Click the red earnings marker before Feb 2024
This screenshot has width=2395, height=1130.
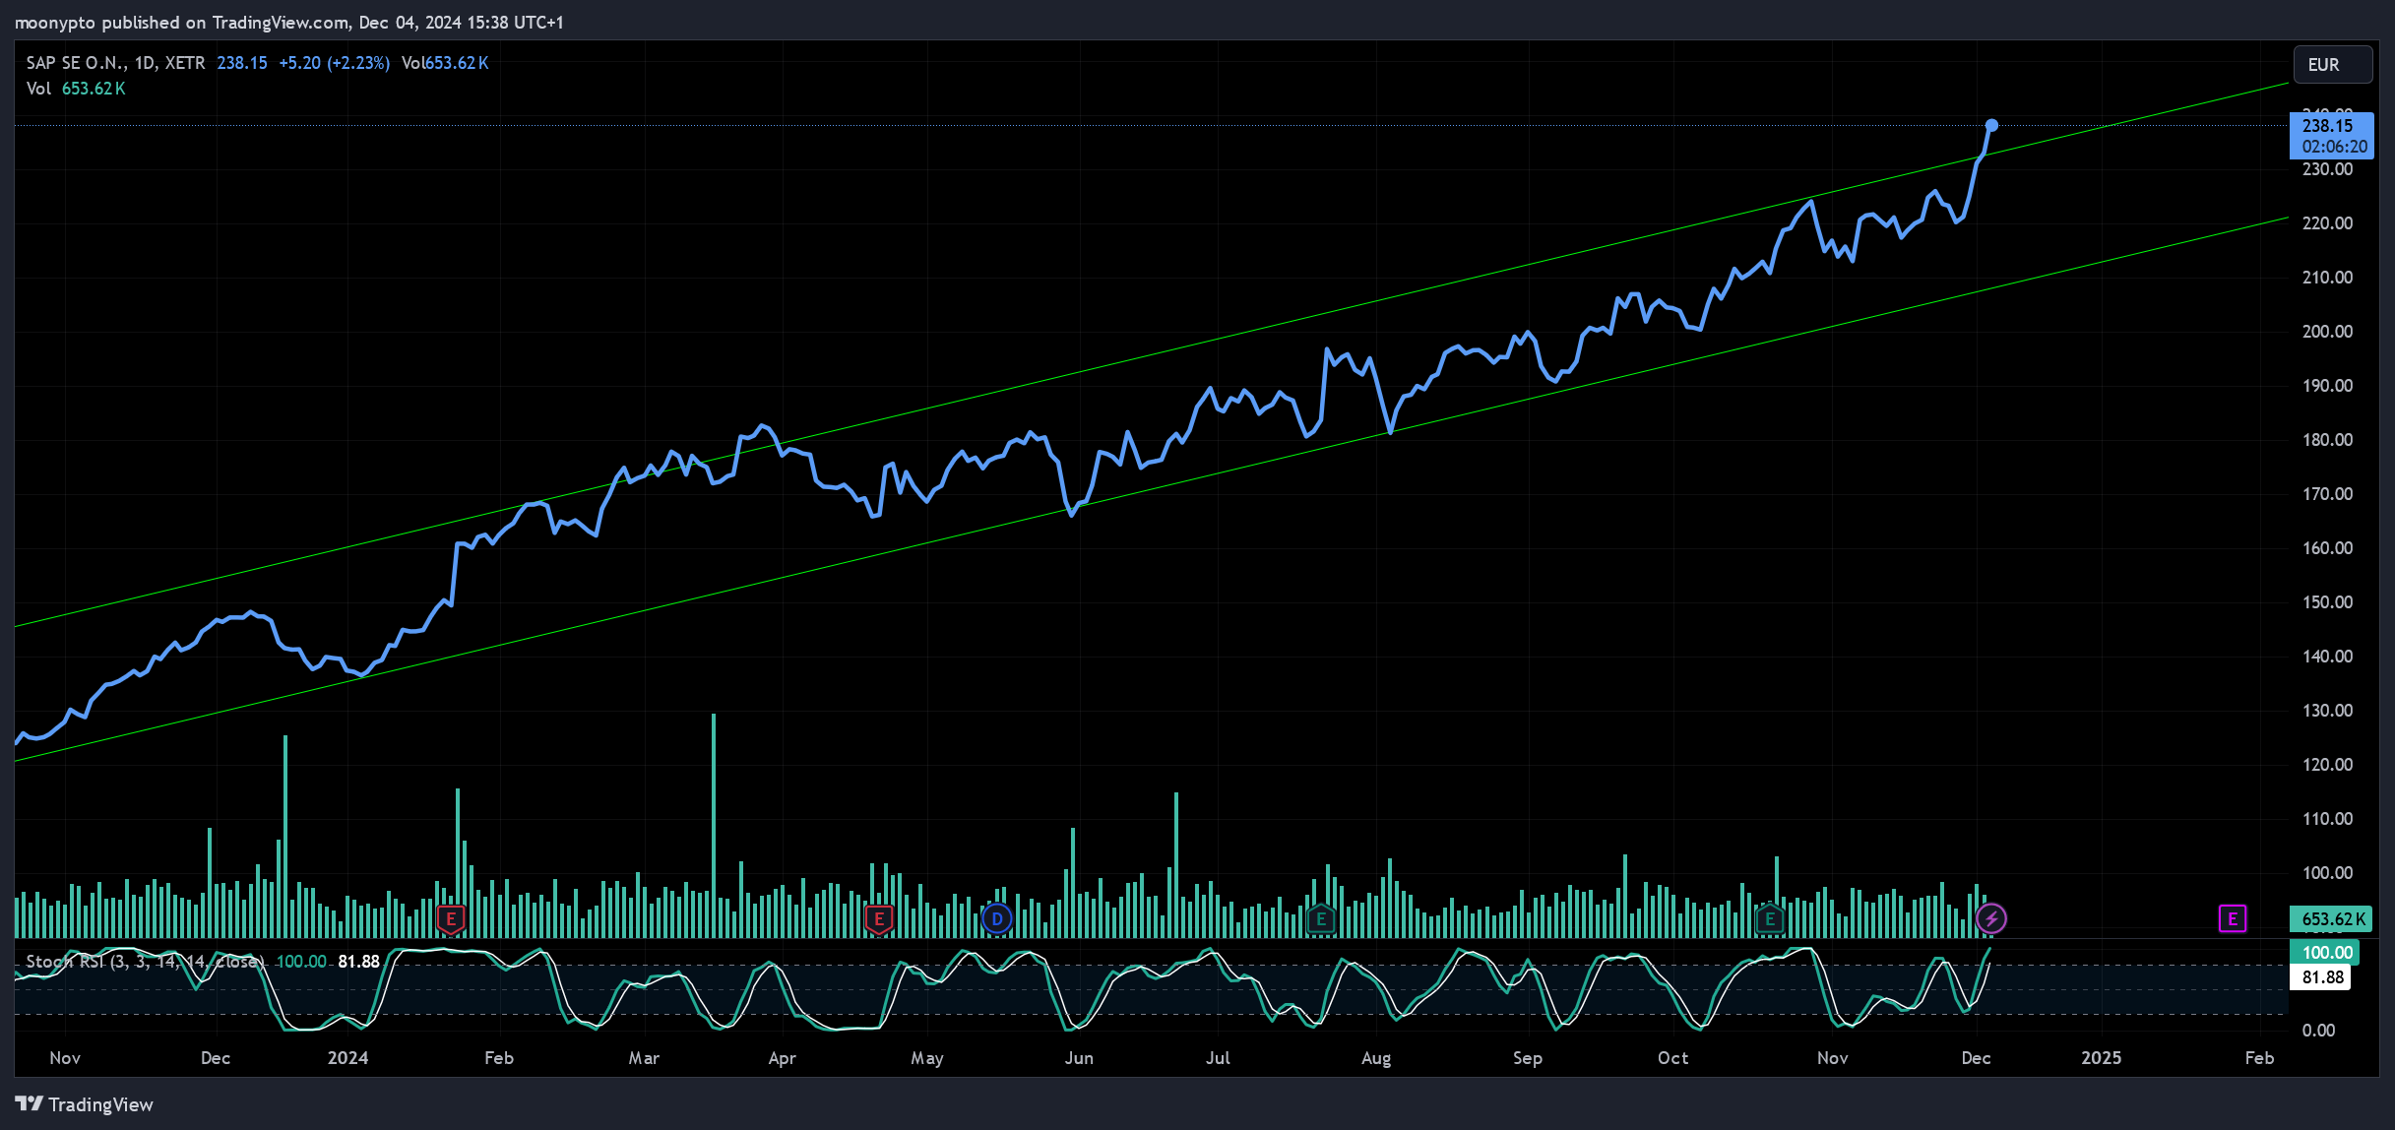[x=451, y=919]
